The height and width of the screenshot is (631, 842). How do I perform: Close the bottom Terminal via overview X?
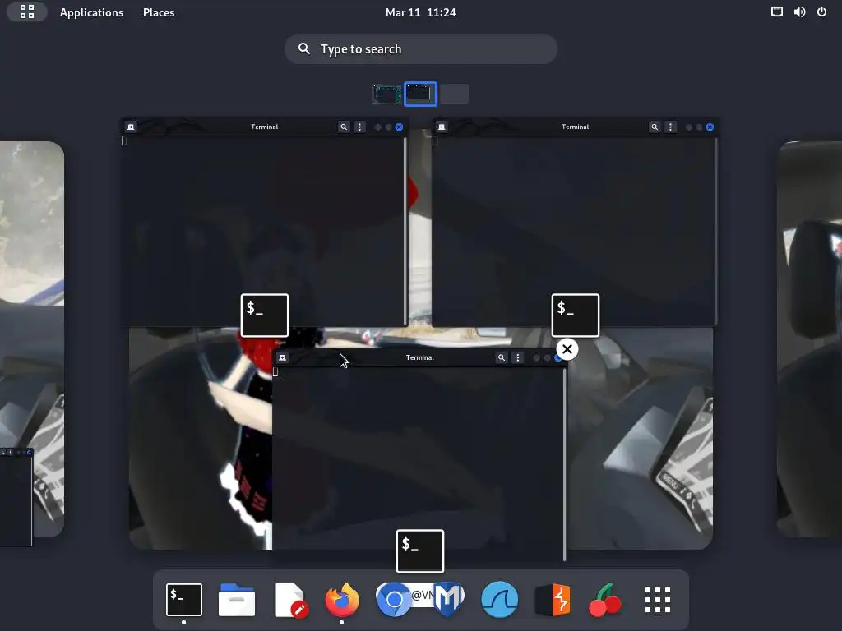(x=567, y=349)
